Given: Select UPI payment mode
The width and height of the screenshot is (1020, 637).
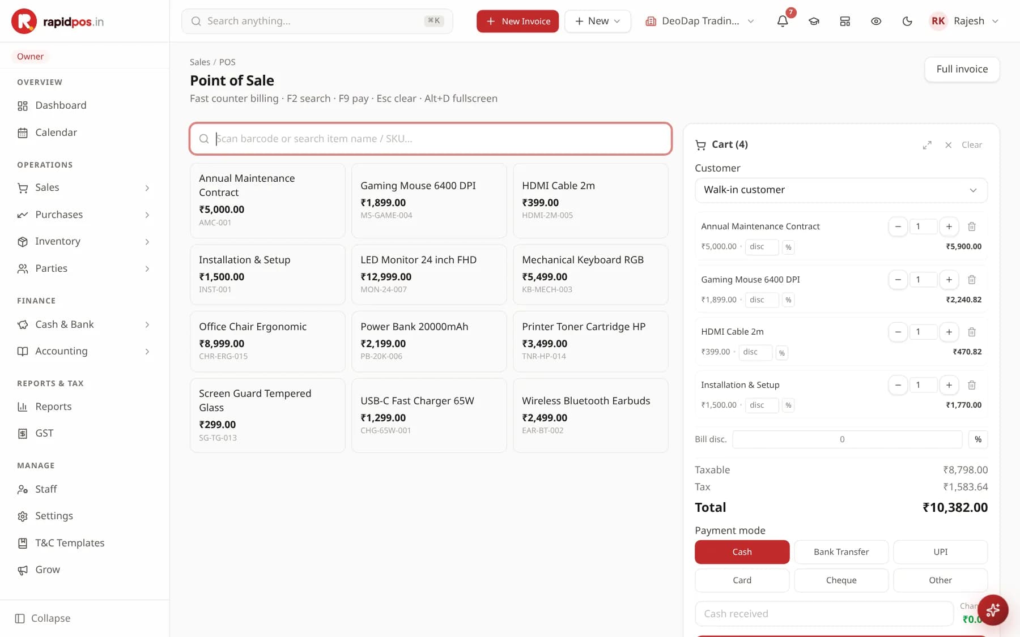Looking at the screenshot, I should click(940, 552).
